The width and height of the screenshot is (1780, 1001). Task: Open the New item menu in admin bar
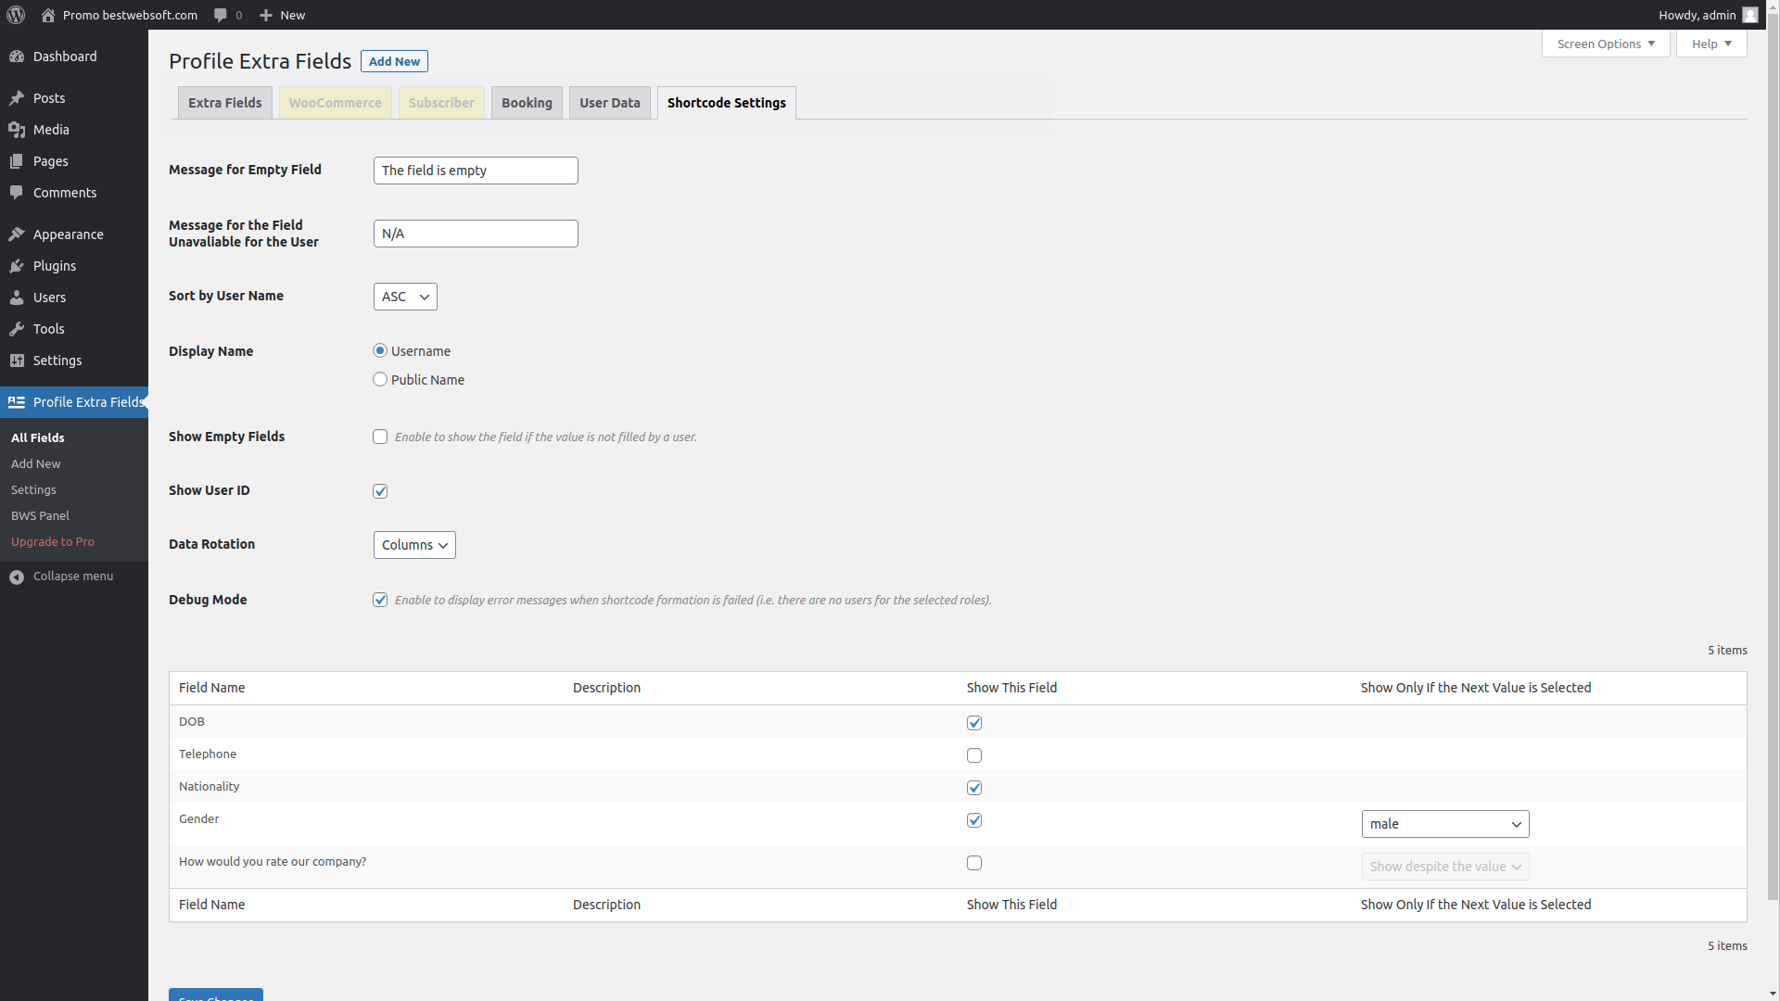point(282,15)
